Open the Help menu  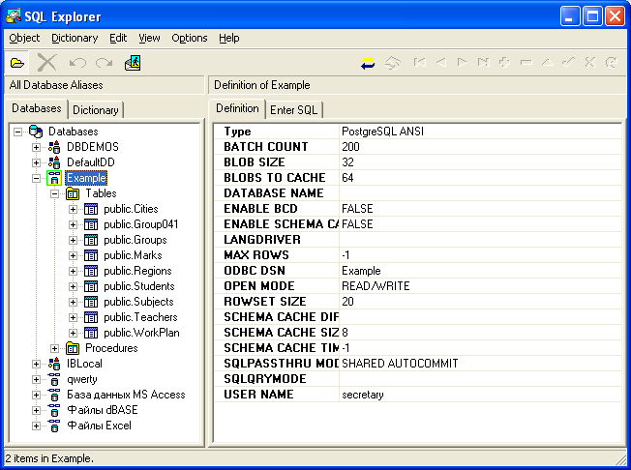[229, 38]
